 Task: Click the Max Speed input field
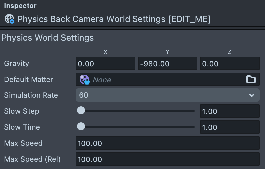coord(167,143)
